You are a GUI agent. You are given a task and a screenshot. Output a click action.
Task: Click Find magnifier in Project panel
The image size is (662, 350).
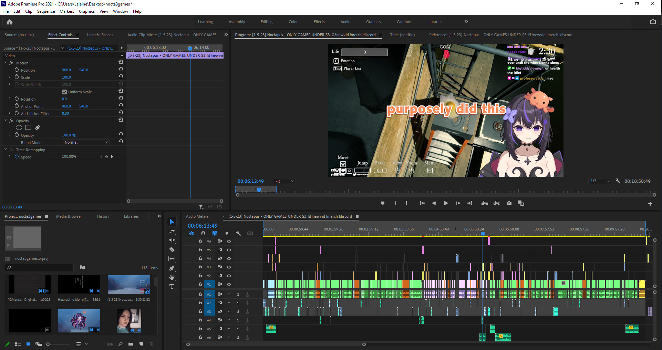pyautogui.click(x=120, y=344)
